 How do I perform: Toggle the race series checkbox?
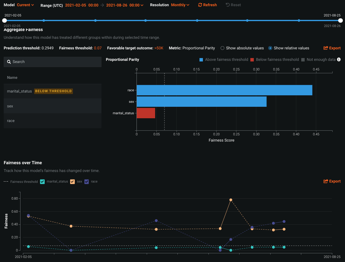(x=87, y=182)
